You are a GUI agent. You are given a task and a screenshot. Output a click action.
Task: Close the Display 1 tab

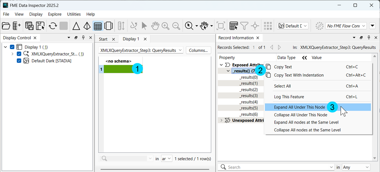pyautogui.click(x=145, y=39)
